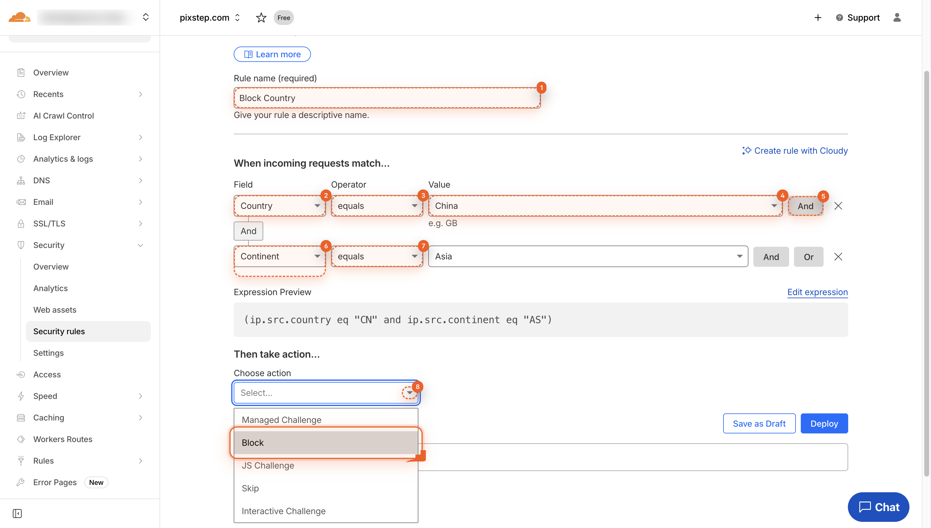The width and height of the screenshot is (931, 528).
Task: Add a new domain with the plus icon
Action: pos(818,18)
